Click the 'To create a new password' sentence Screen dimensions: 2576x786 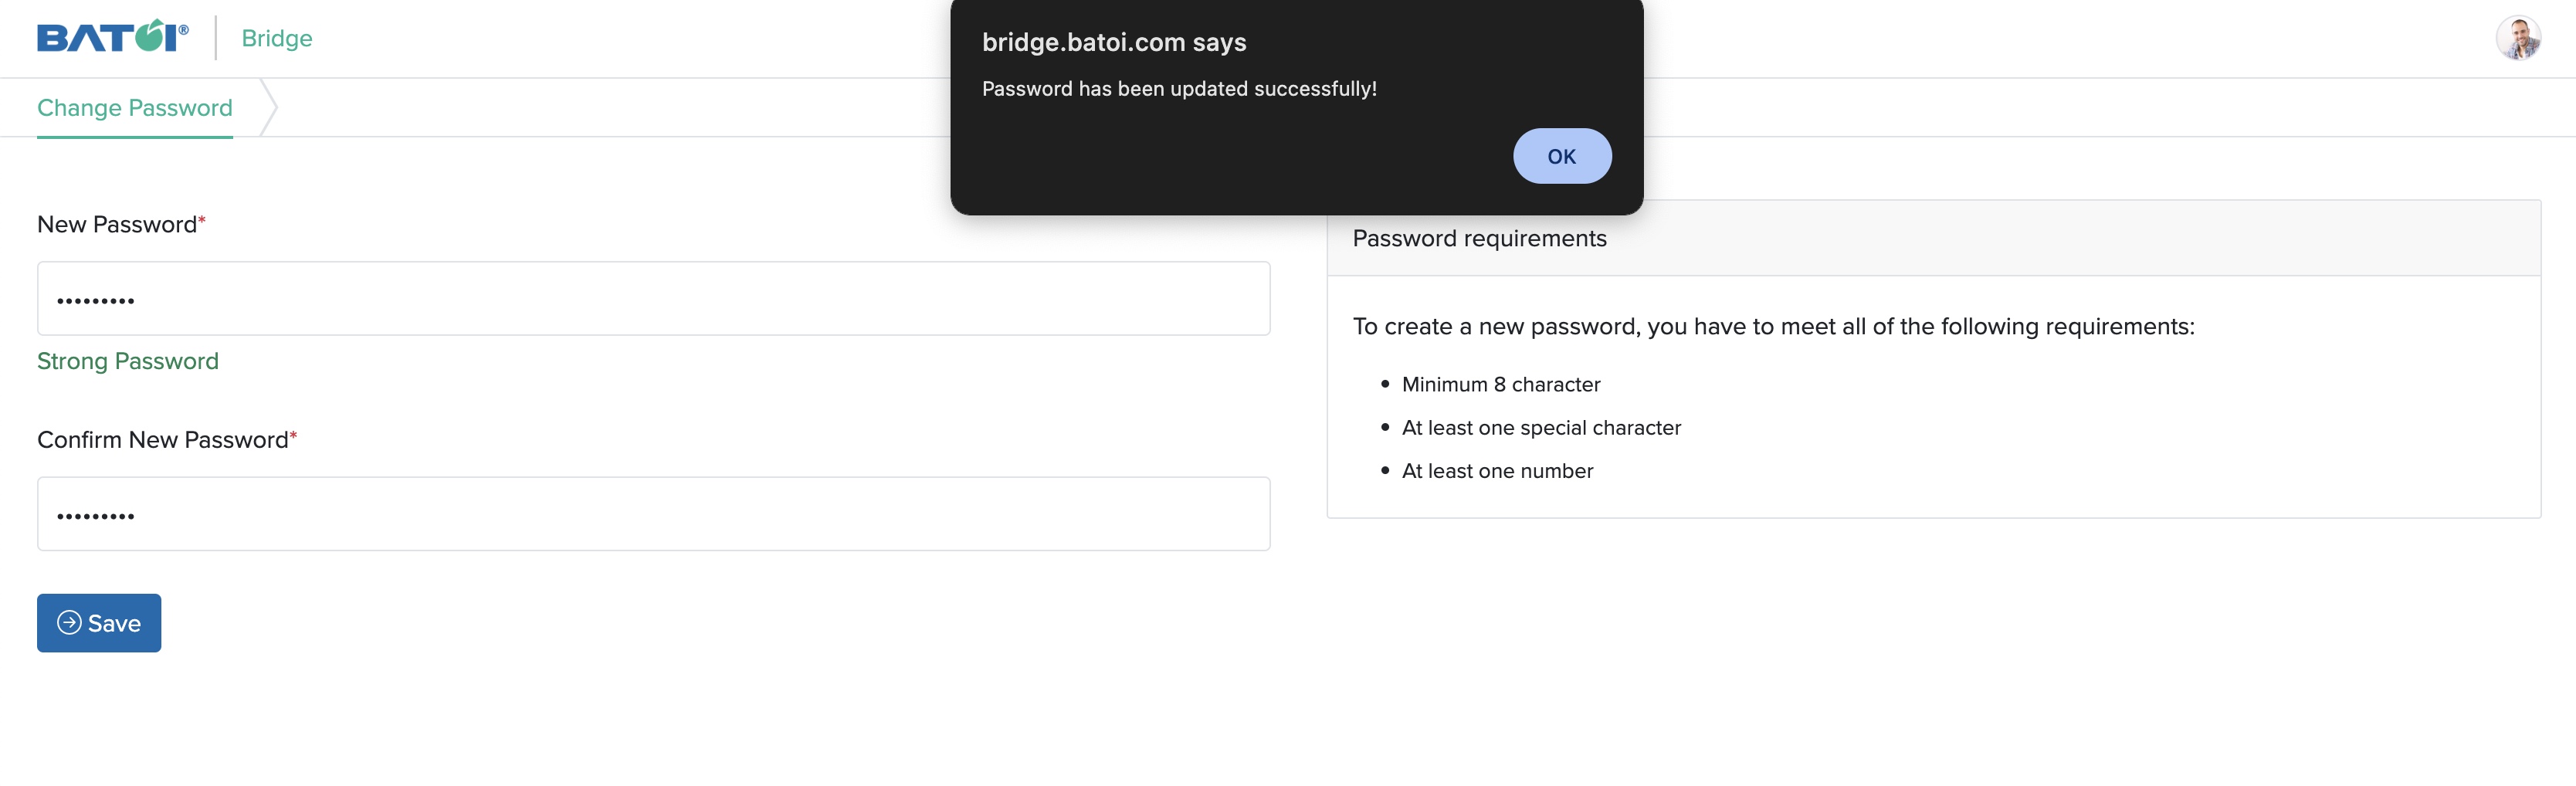coord(1773,327)
